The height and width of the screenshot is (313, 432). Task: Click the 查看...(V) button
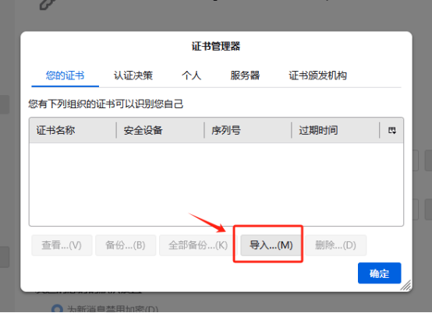coord(62,245)
